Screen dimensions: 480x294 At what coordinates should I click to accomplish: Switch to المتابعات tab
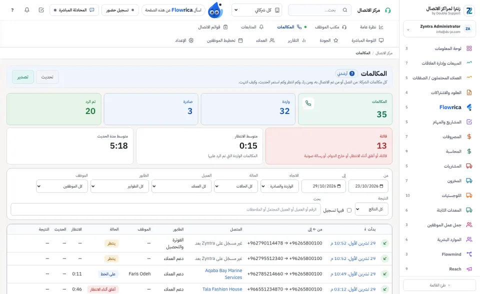(252, 27)
